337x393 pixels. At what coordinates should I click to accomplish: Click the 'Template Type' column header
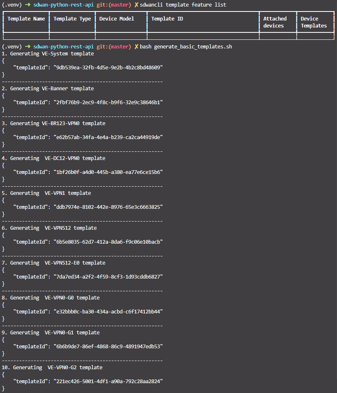(x=72, y=19)
